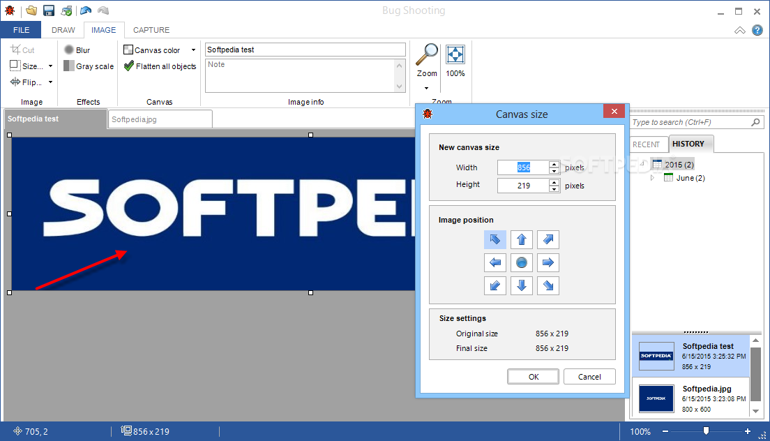Select the Cut crop tool
770x441 pixels.
point(22,50)
